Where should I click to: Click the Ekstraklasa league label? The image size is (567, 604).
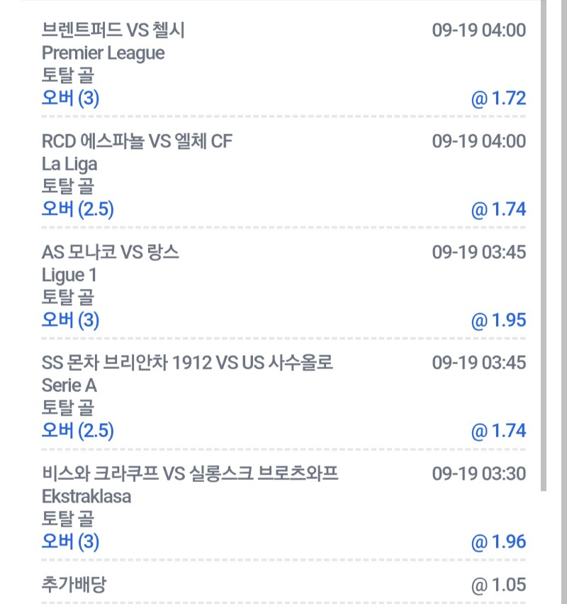(86, 497)
